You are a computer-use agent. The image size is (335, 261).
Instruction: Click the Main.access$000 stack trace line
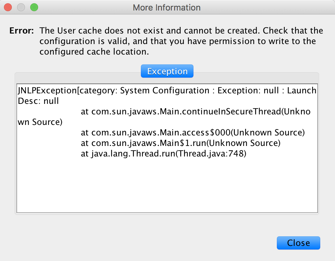pos(193,133)
